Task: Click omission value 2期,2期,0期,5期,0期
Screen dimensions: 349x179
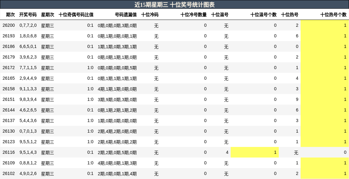Action: [x=117, y=153]
